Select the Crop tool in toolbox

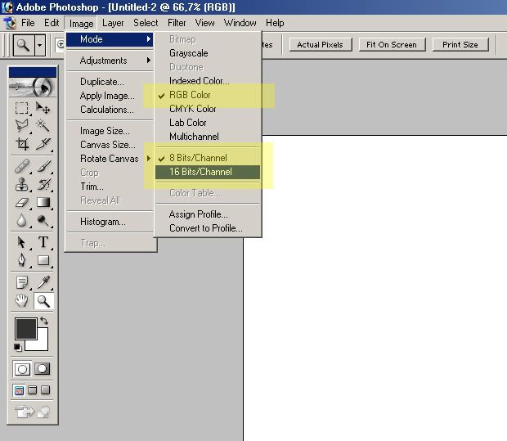pyautogui.click(x=21, y=144)
